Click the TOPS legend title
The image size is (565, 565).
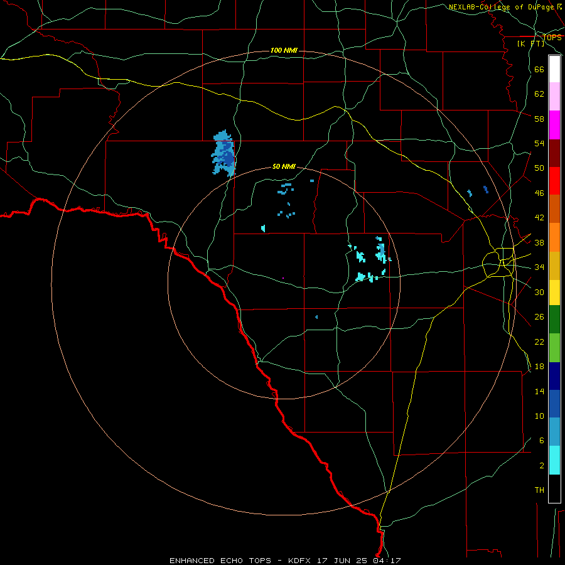pyautogui.click(x=552, y=37)
